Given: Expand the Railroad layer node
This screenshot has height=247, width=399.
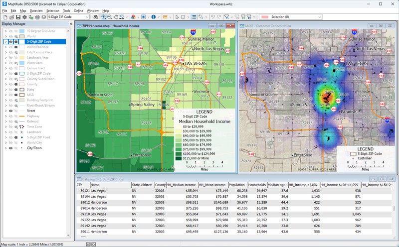Looking at the screenshot, I should (x=5, y=122).
